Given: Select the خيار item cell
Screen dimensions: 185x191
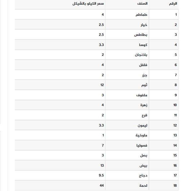Looking at the screenshot, I should click(144, 25).
